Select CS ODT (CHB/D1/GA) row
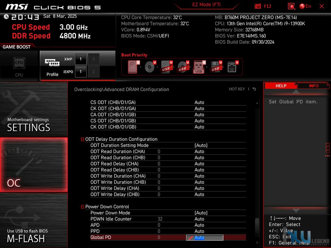This screenshot has height=248, width=331. (168, 102)
